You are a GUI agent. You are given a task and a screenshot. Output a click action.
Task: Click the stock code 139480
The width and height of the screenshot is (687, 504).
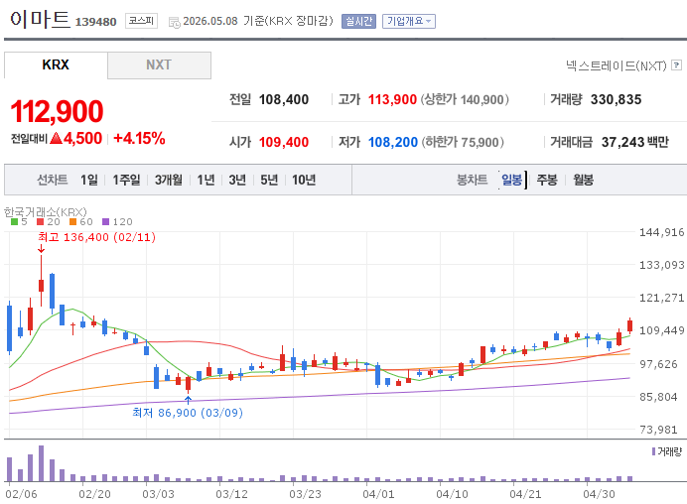pos(95,22)
